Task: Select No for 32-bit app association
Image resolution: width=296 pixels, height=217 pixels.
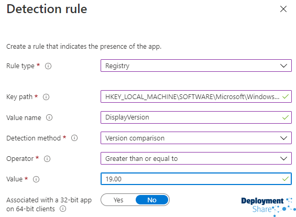Action: tap(152, 200)
